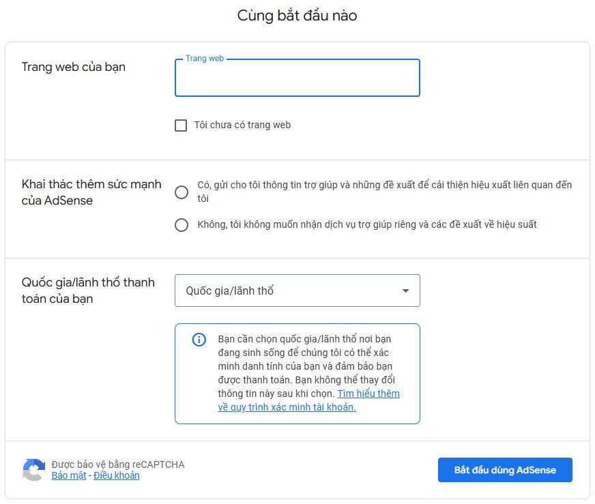Open the Quốc gia/lãnh thổ country dropdown
This screenshot has height=504, width=595.
pyautogui.click(x=297, y=290)
